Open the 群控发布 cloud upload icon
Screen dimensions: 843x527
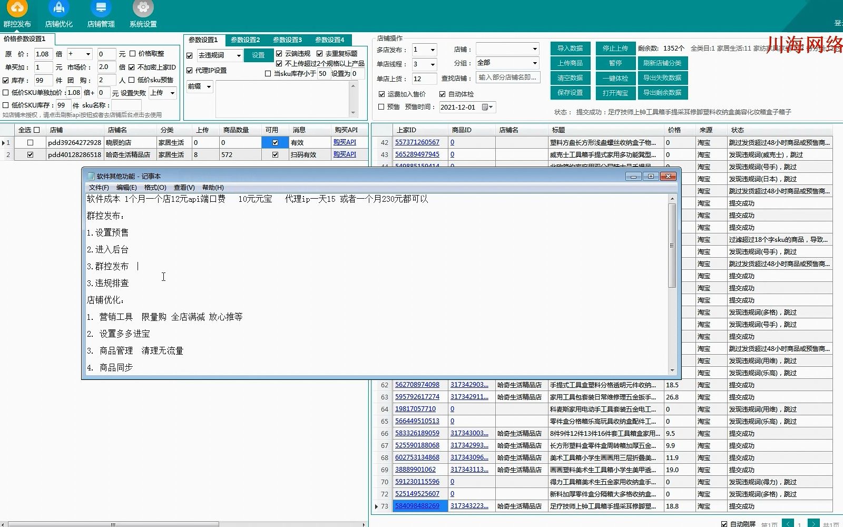(x=17, y=8)
